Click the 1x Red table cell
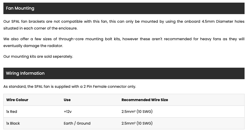This screenshot has height=133, width=249. point(11,112)
